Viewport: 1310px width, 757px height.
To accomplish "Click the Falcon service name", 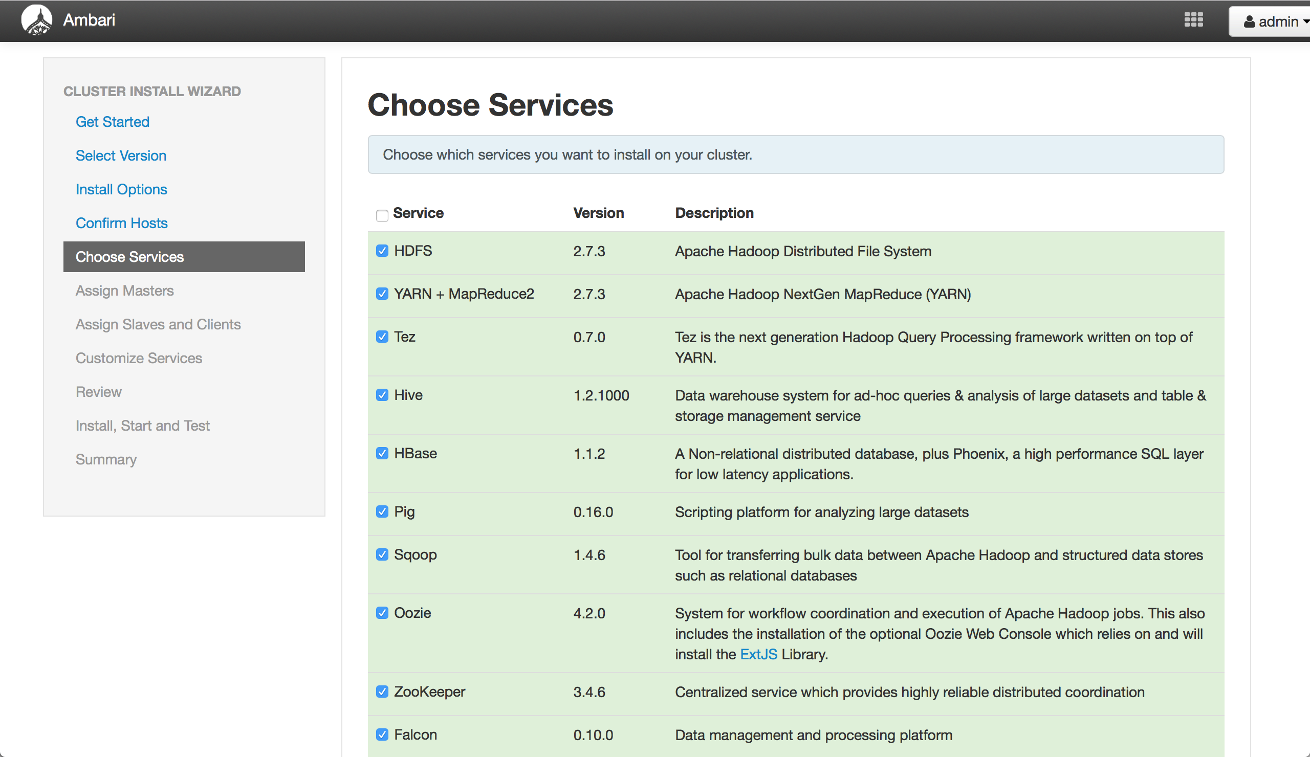I will coord(416,734).
